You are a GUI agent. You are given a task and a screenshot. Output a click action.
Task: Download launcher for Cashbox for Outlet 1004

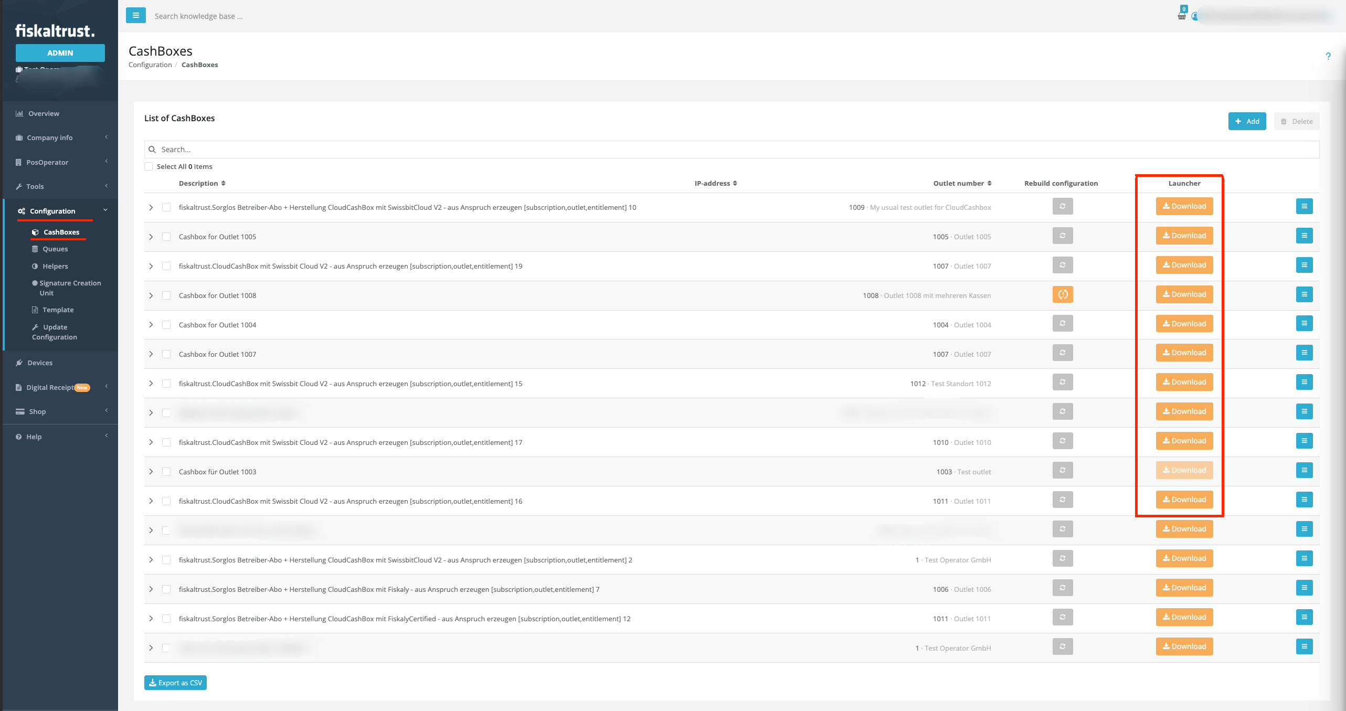point(1184,324)
